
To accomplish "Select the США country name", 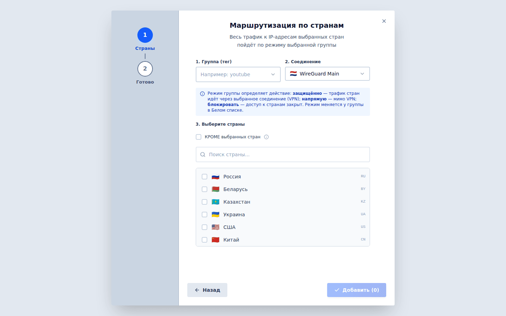I will click(229, 227).
